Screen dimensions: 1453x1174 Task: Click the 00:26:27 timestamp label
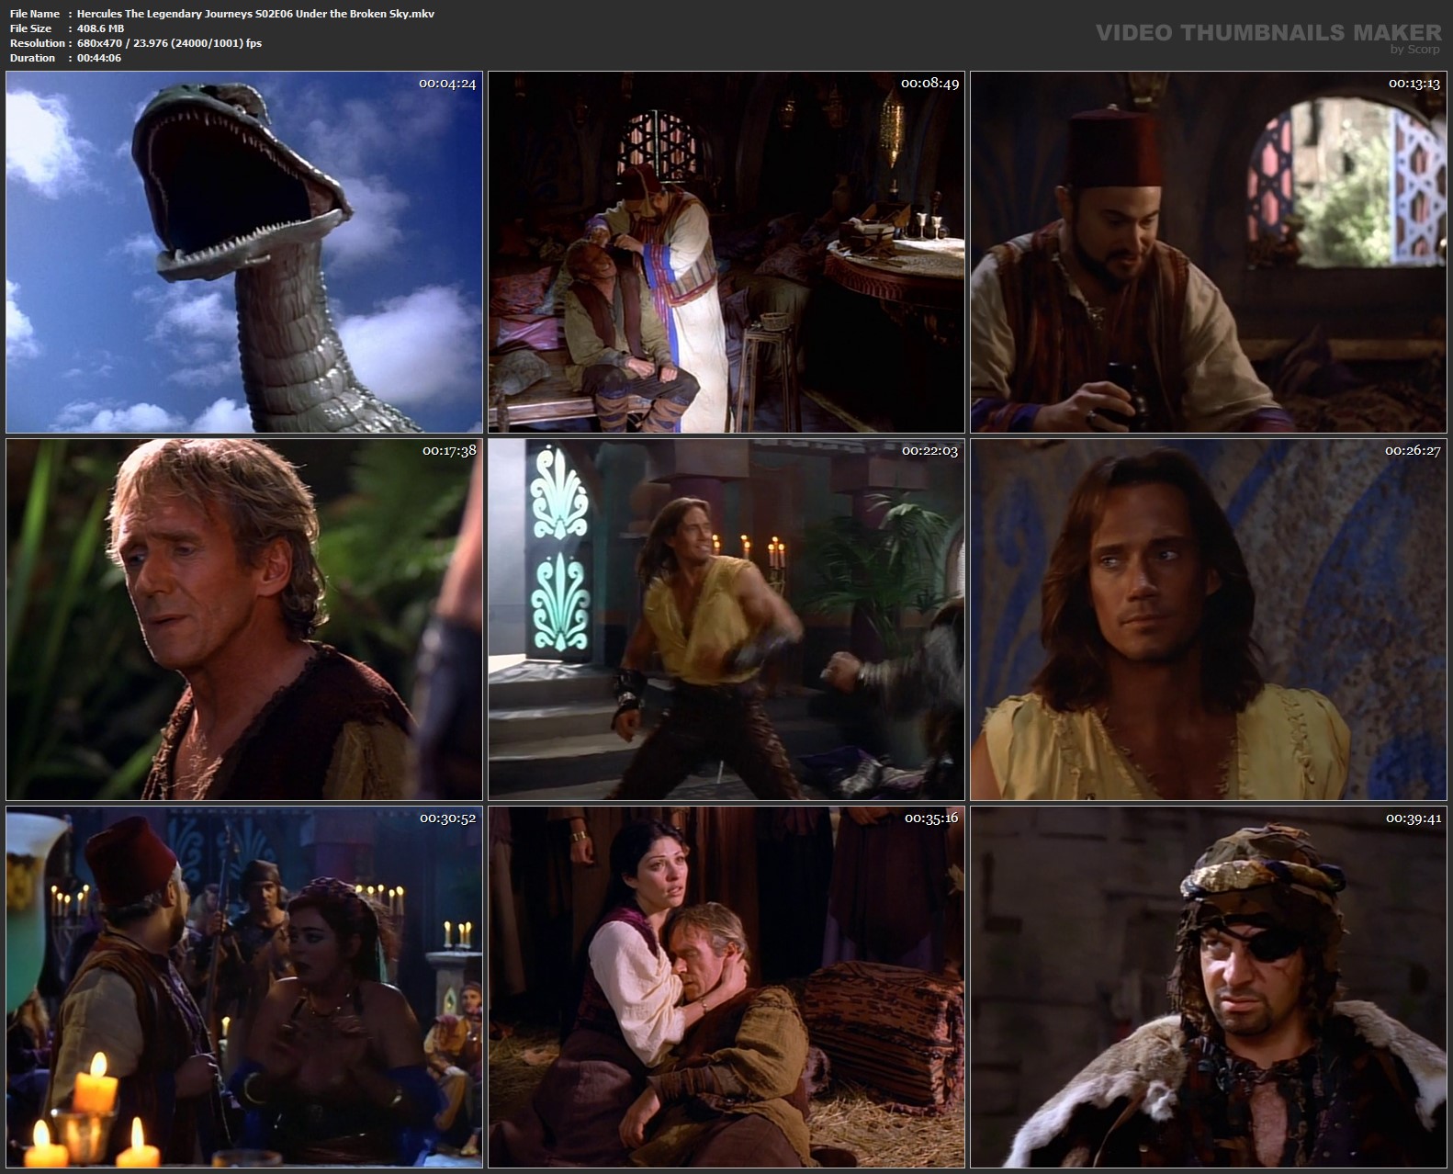pos(1413,451)
